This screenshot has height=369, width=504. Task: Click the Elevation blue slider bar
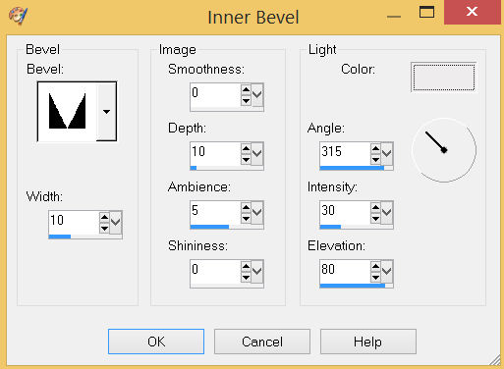357,286
